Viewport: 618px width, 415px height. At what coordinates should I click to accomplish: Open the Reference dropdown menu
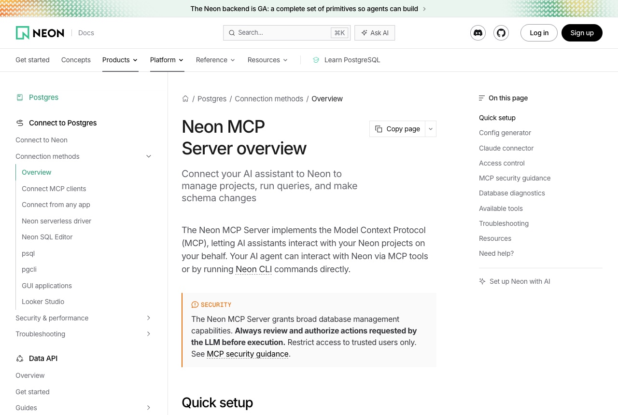pyautogui.click(x=216, y=60)
